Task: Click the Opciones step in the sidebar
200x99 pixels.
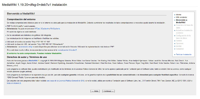Action: click(179, 44)
